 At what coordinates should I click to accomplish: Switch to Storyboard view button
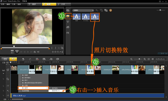5,59
